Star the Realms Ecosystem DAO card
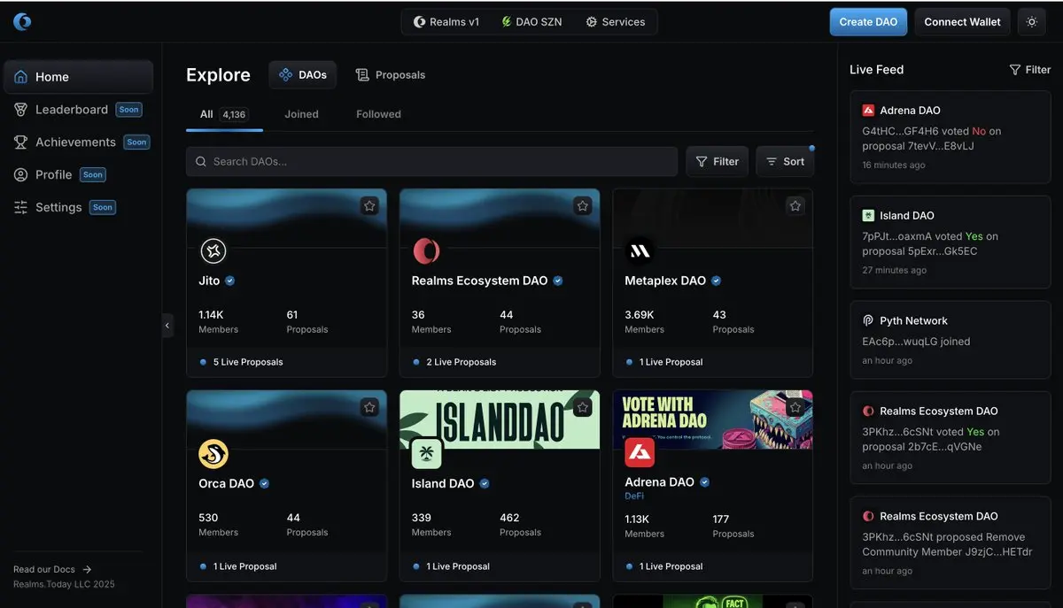1063x608 pixels. pos(583,205)
